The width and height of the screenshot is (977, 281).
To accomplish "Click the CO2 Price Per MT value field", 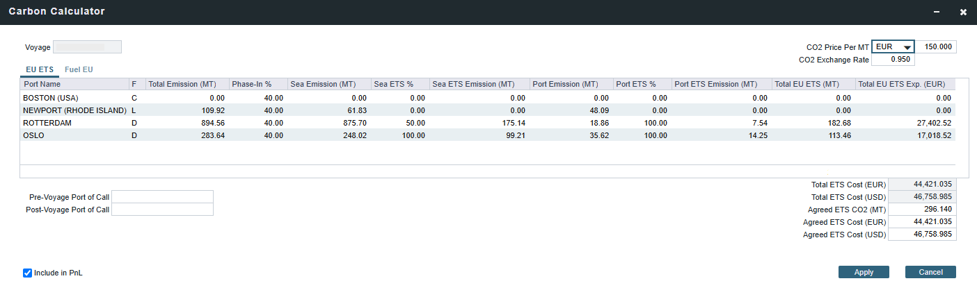I will [936, 47].
